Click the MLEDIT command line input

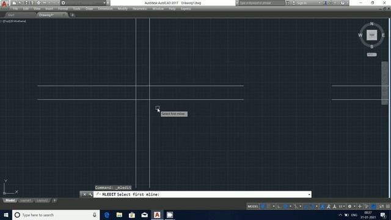click(x=202, y=194)
